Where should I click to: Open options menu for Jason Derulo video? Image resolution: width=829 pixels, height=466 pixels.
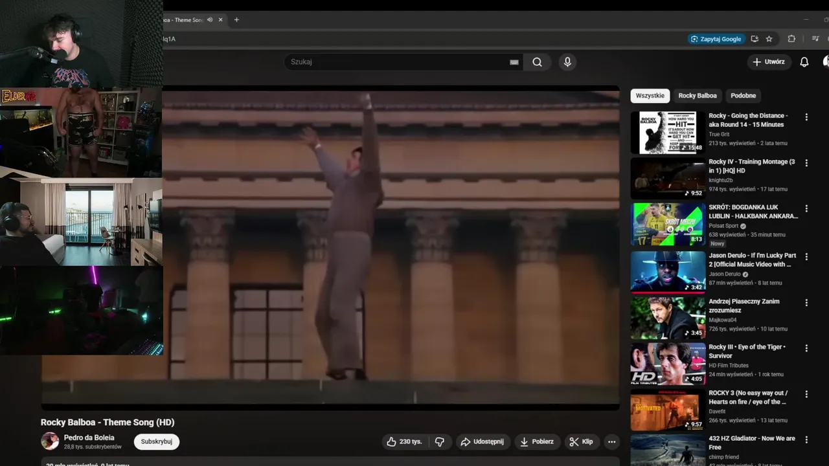806,256
